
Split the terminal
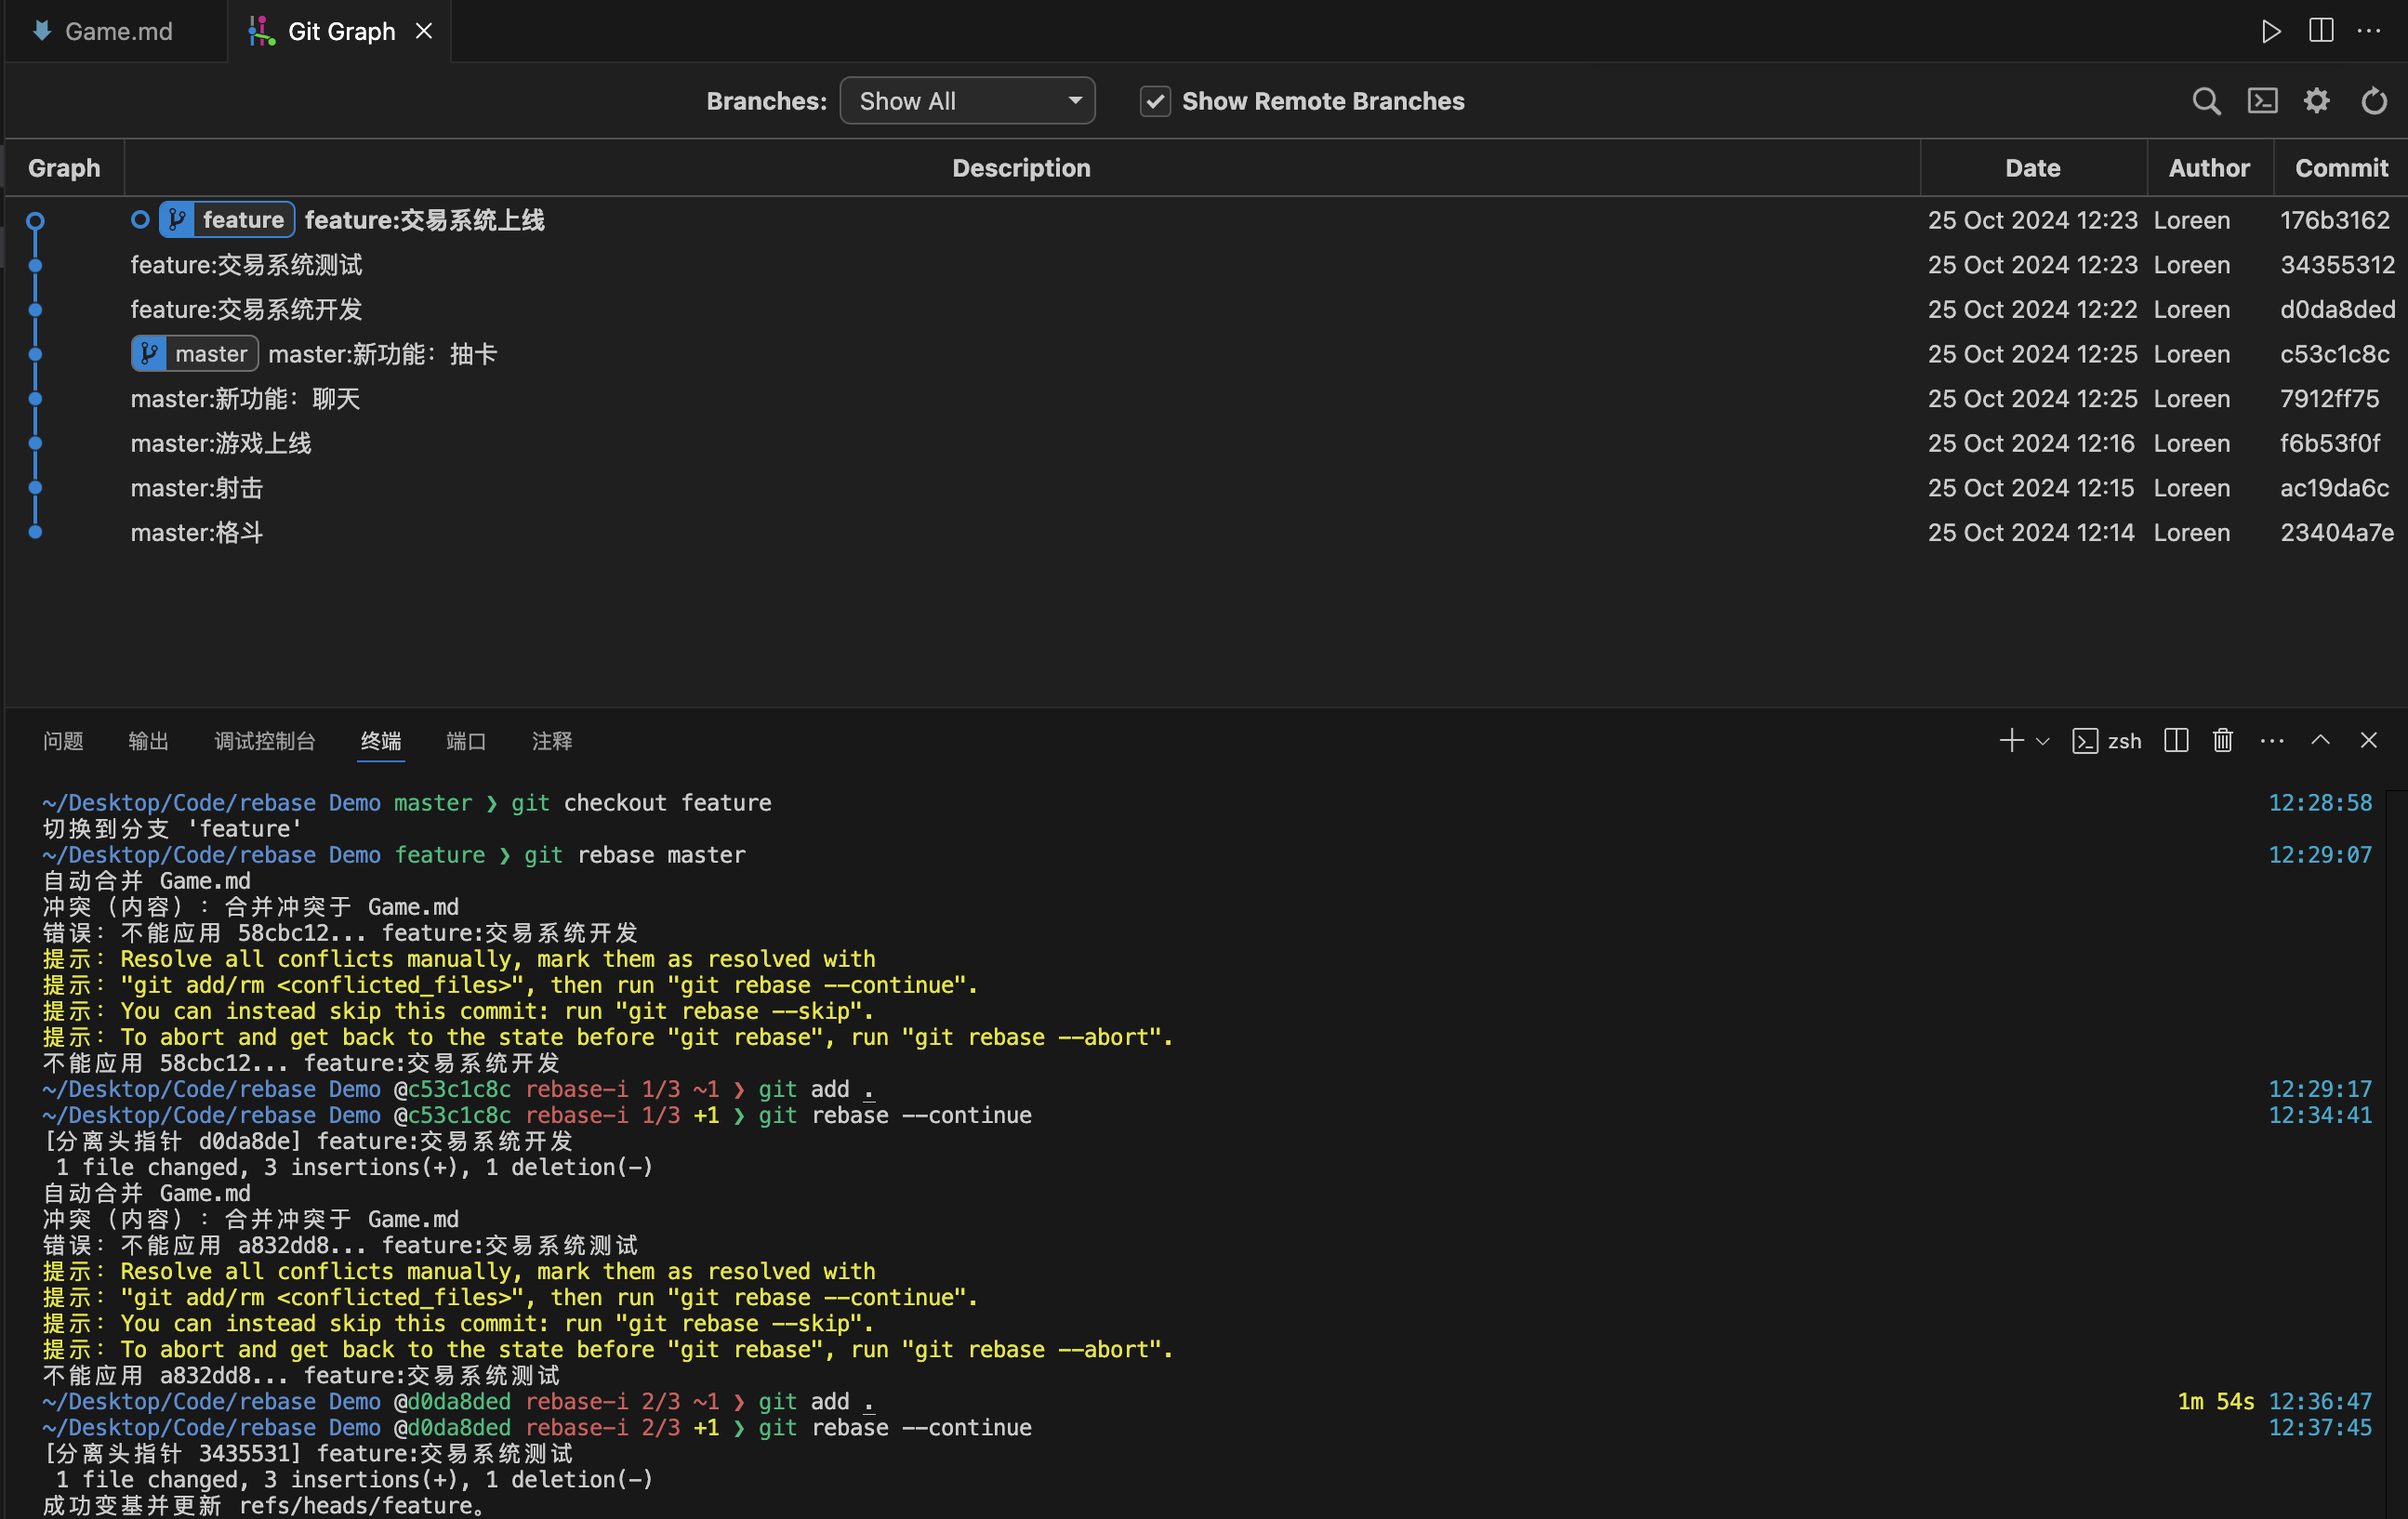2176,740
